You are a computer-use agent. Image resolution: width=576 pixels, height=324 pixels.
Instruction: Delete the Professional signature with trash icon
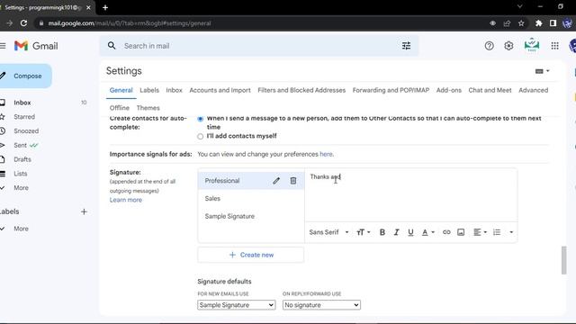pos(293,181)
